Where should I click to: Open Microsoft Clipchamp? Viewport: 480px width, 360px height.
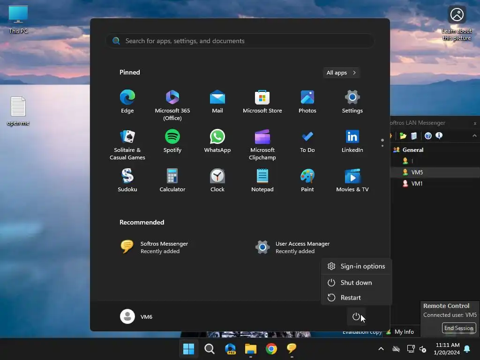click(262, 144)
